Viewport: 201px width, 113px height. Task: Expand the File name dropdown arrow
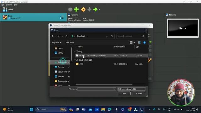(x=114, y=89)
